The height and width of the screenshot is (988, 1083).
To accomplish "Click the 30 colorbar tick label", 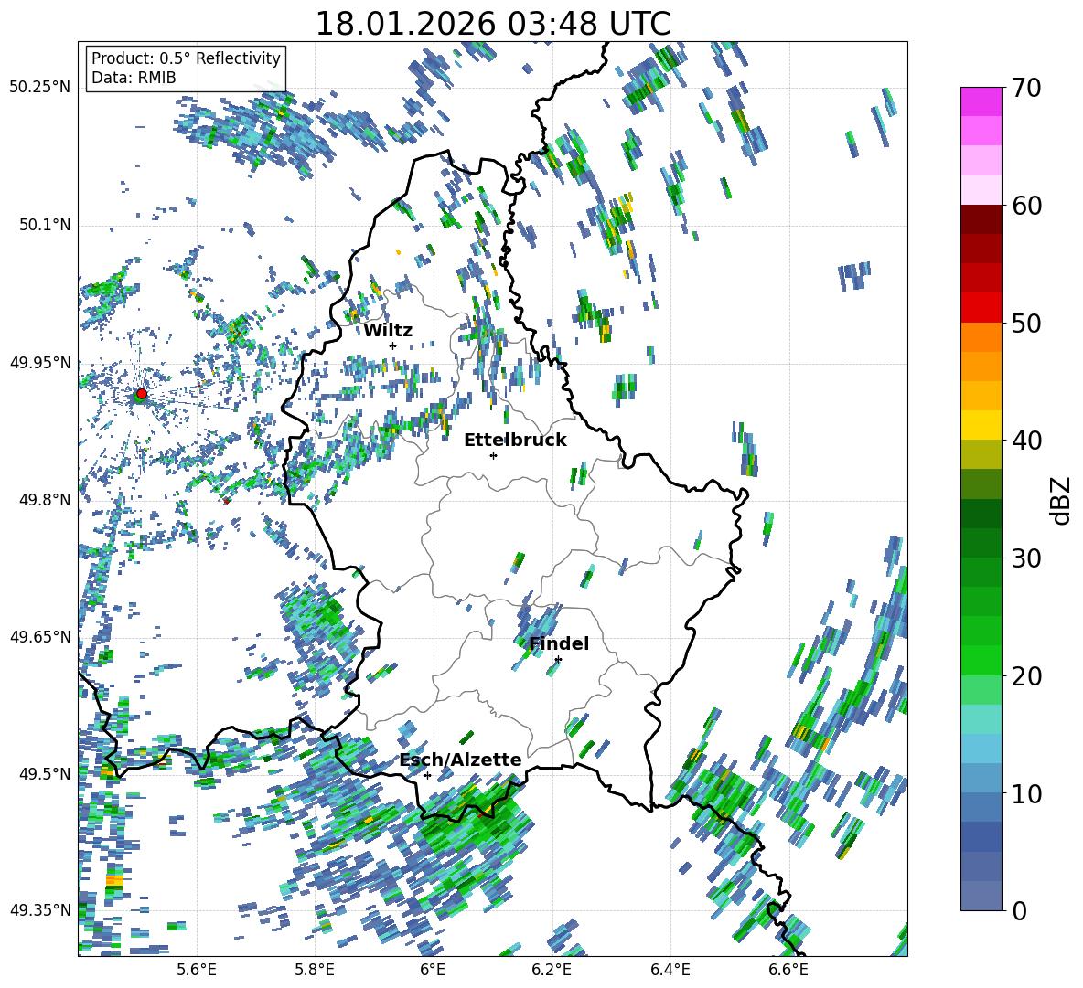I will [1025, 558].
